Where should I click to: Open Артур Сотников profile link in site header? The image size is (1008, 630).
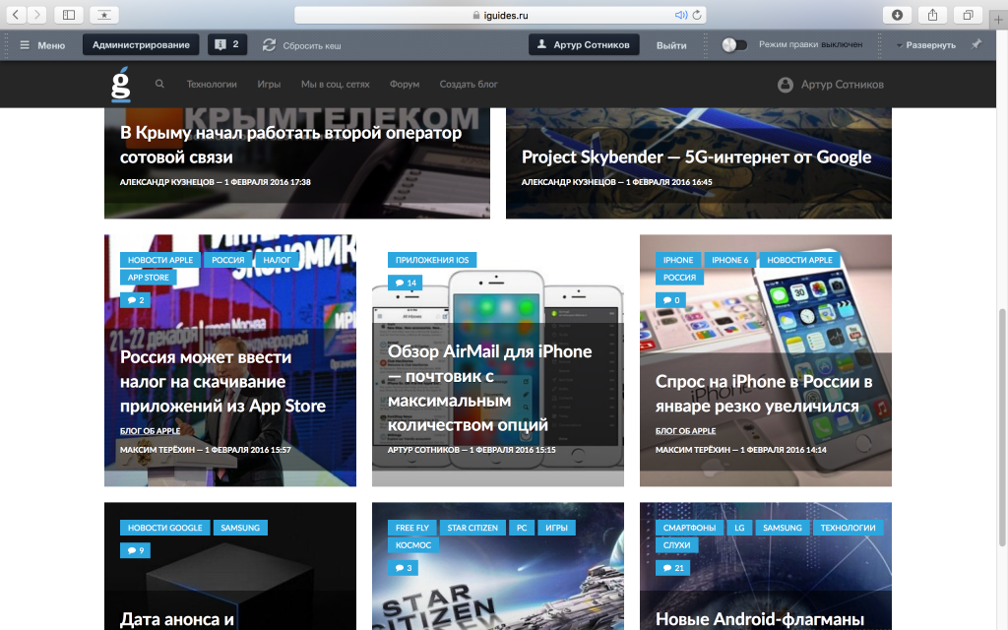coord(843,85)
